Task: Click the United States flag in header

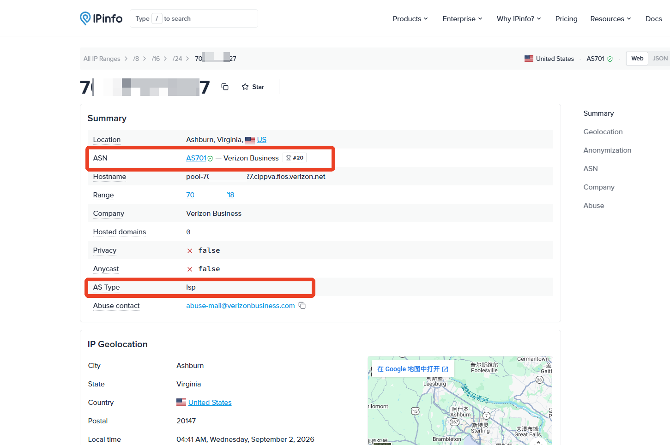Action: coord(529,59)
